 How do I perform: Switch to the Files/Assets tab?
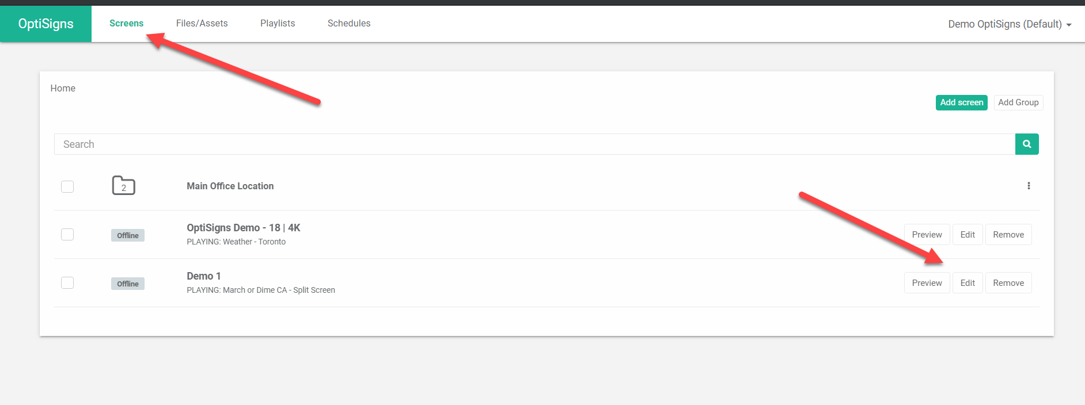(202, 24)
